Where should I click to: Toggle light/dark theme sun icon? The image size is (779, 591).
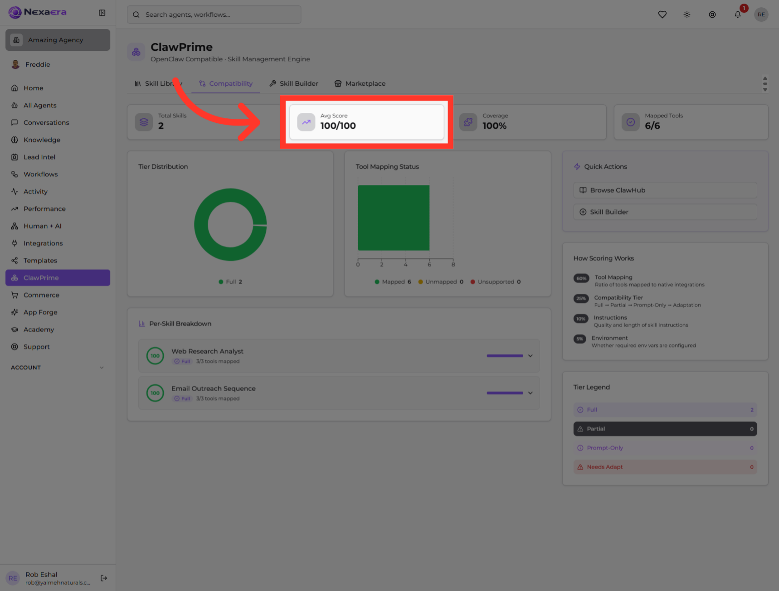687,15
